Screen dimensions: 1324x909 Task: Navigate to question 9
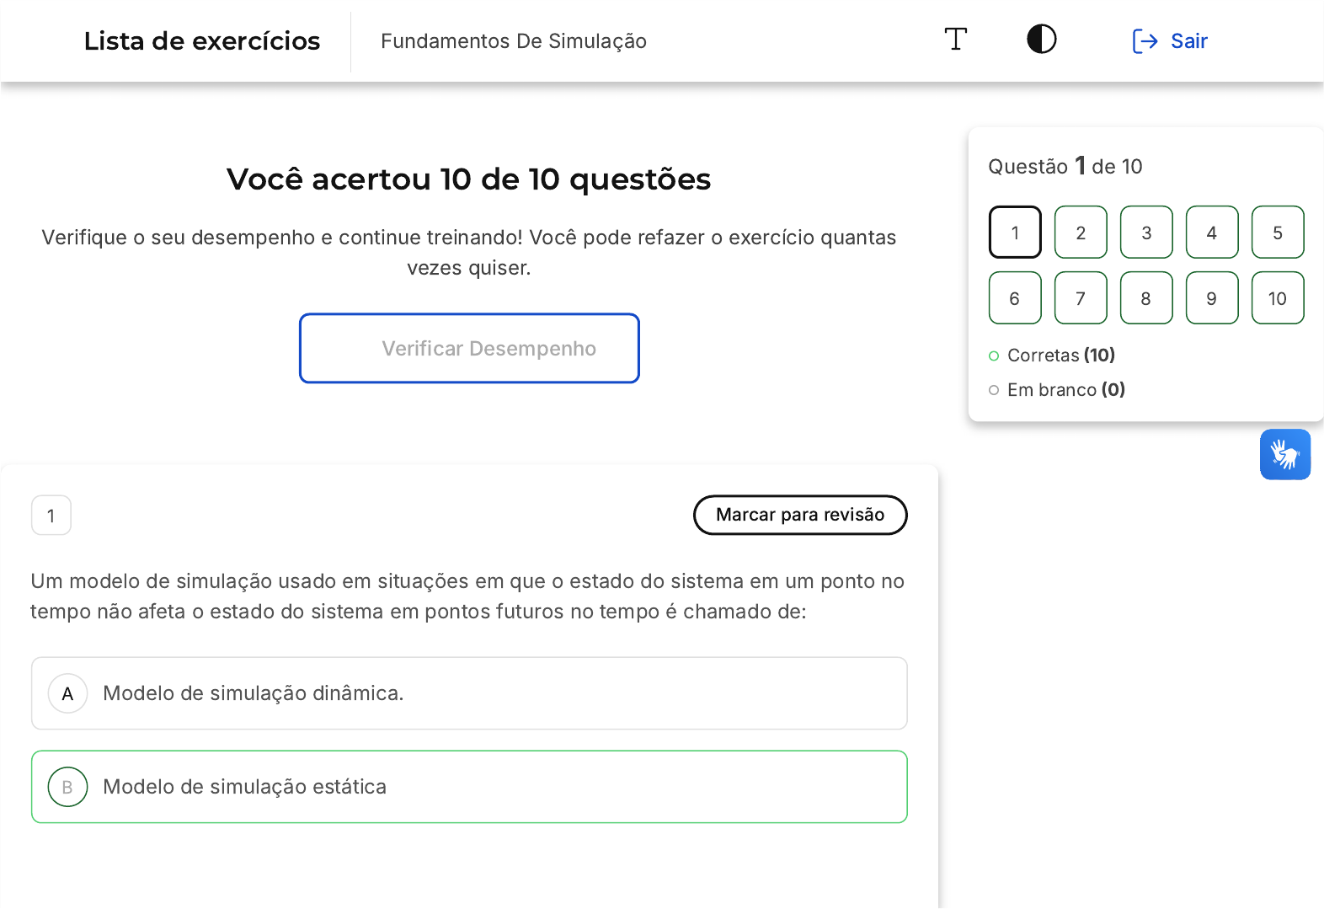point(1212,298)
